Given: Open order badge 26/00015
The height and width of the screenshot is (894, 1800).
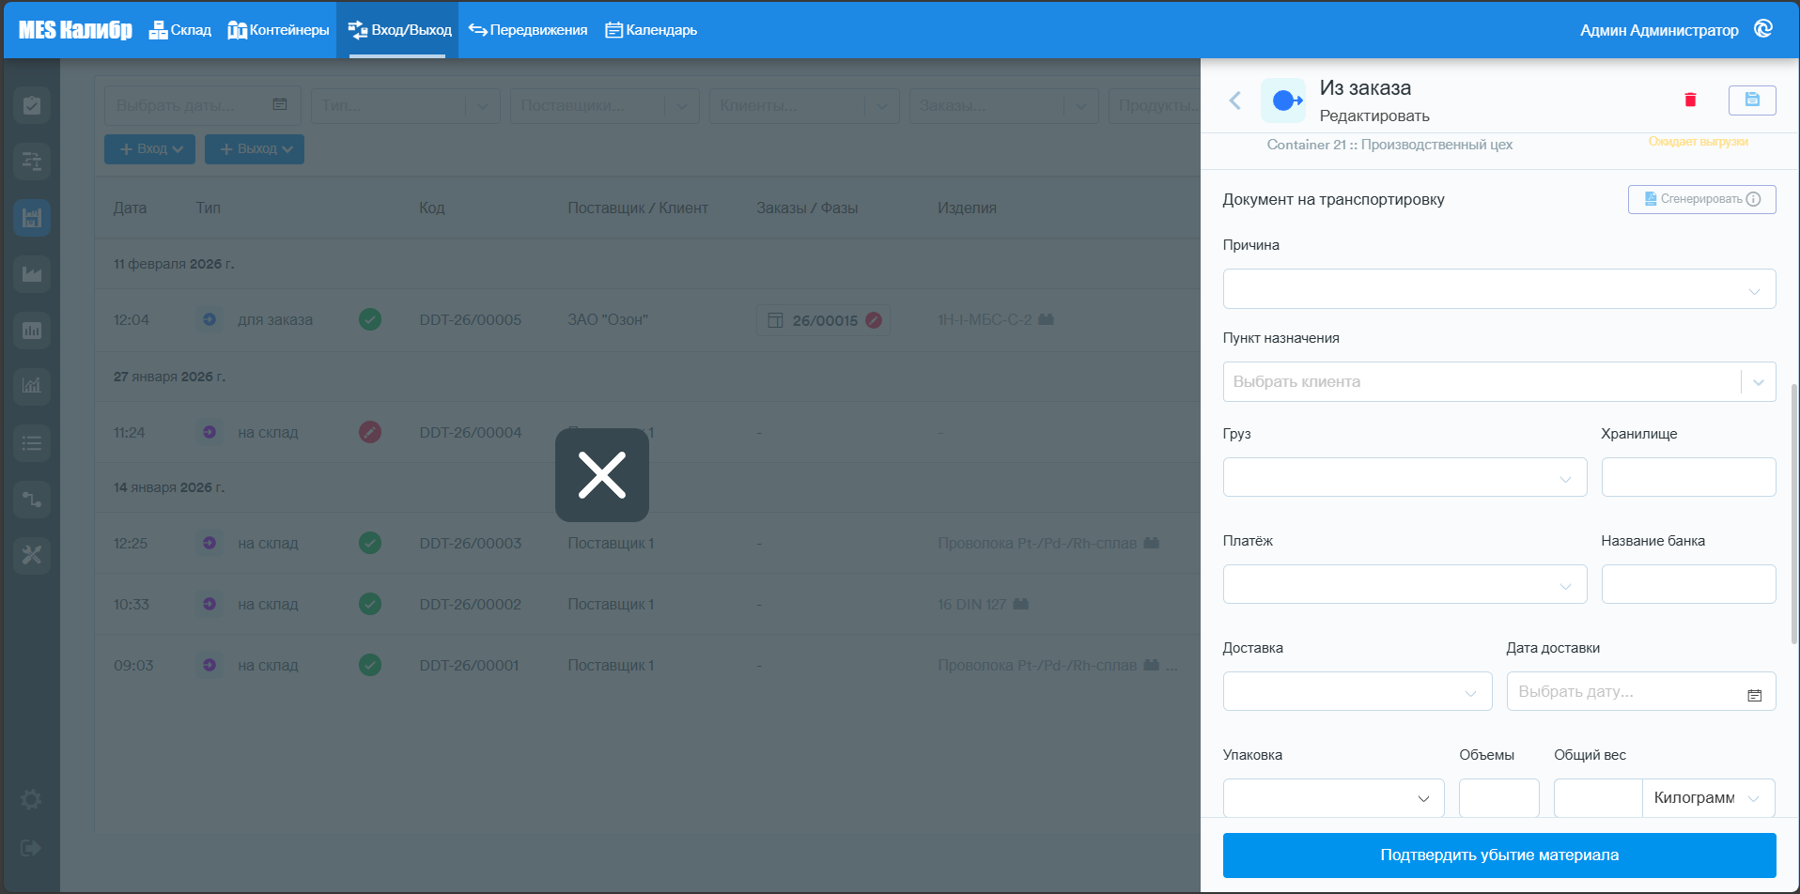Looking at the screenshot, I should 823,320.
